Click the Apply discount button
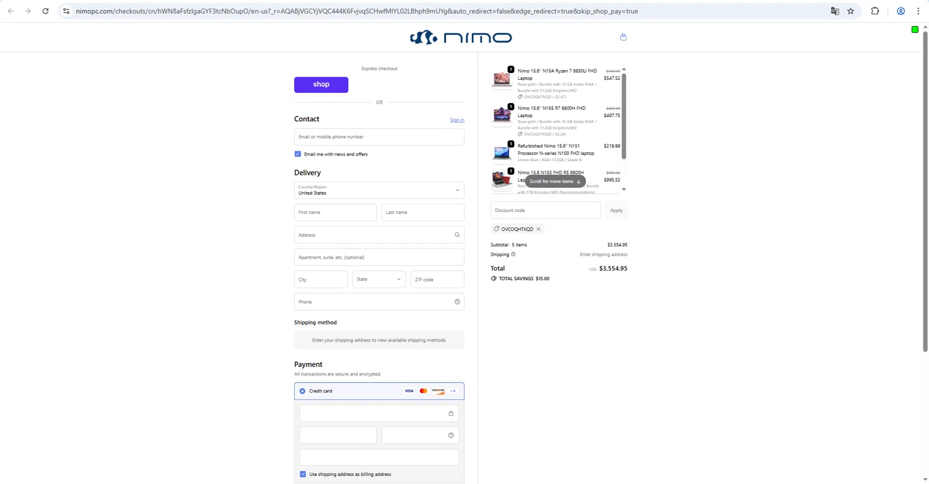 pyautogui.click(x=616, y=210)
